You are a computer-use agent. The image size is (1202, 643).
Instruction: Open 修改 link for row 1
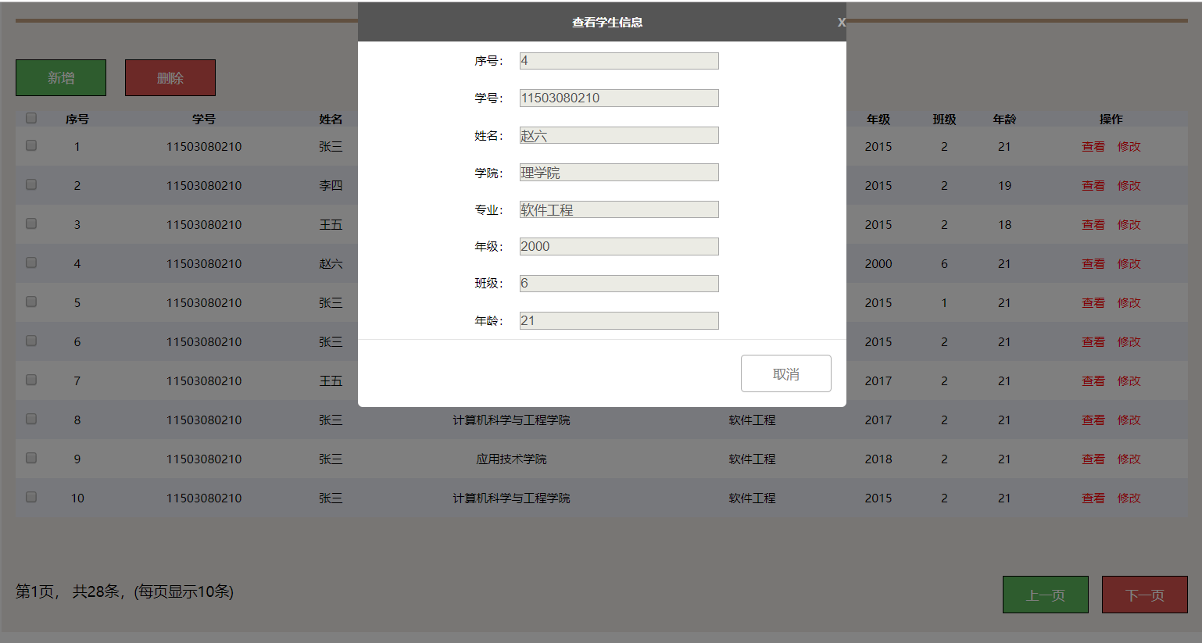pyautogui.click(x=1129, y=147)
